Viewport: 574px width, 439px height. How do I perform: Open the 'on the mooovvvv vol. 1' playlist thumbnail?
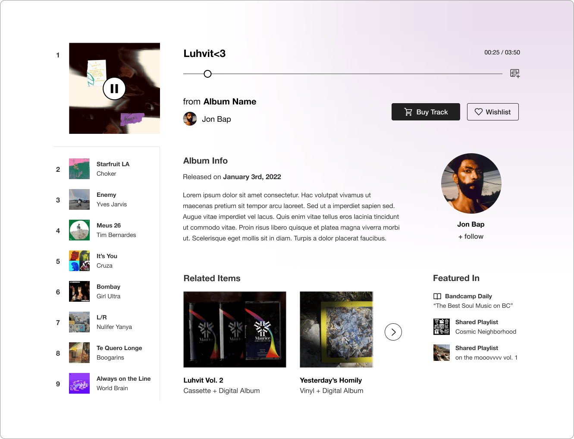point(442,353)
